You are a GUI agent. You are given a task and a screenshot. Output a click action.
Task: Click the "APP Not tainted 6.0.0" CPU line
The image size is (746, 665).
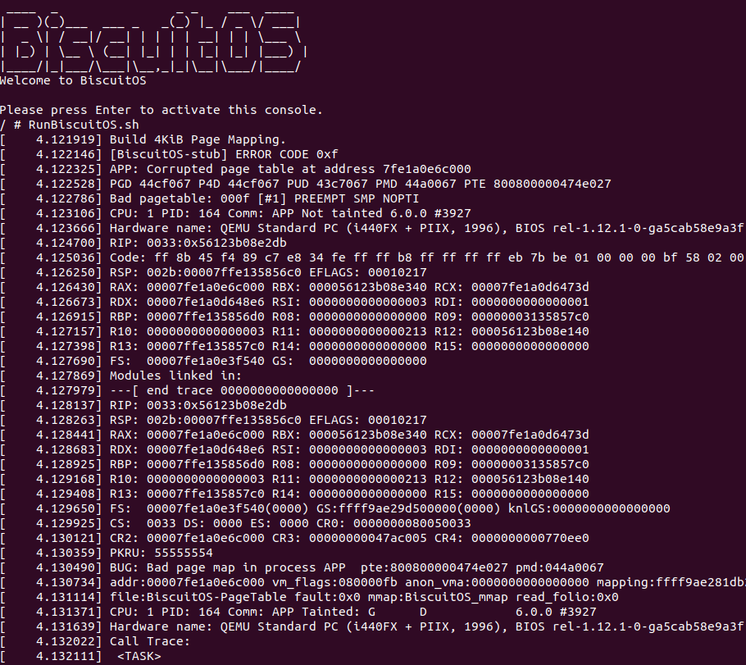(x=279, y=213)
